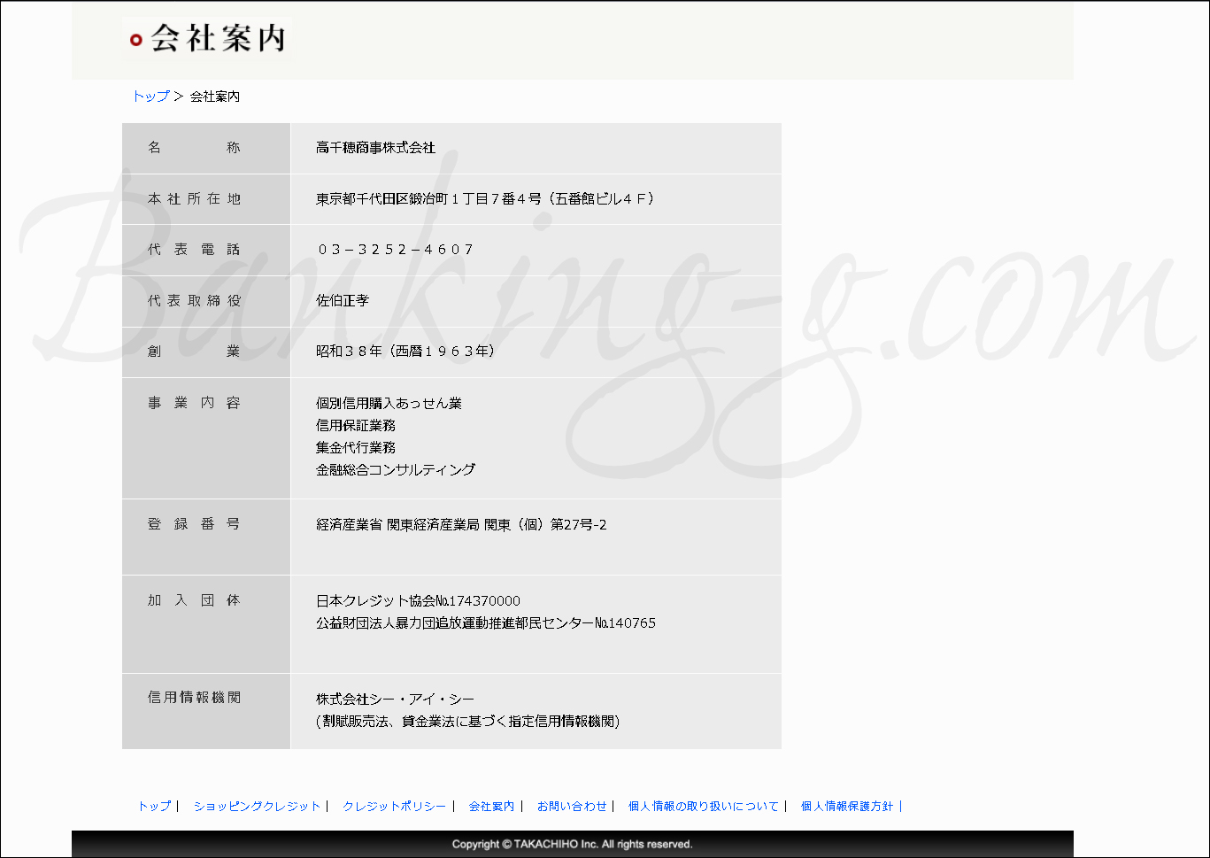Select the 割賦販売法、貸金業法 note line

coord(467,722)
